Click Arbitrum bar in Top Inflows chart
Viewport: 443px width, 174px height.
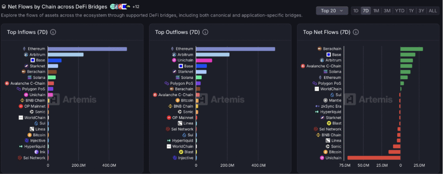coord(66,55)
